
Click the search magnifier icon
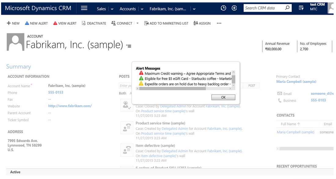[287, 8]
